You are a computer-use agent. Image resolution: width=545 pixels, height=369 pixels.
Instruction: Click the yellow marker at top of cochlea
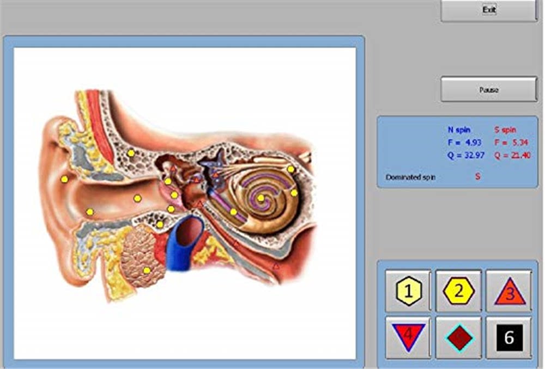(x=290, y=169)
